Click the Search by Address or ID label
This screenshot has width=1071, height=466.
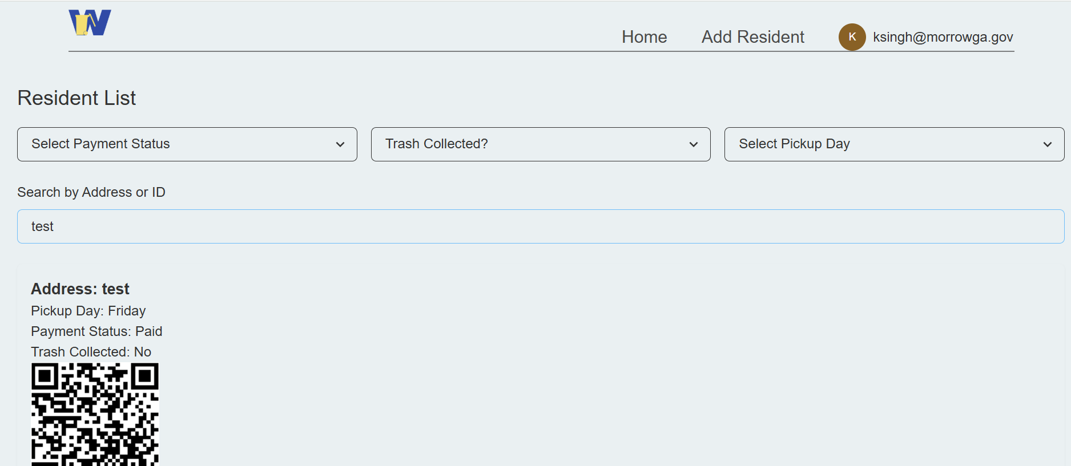click(91, 192)
